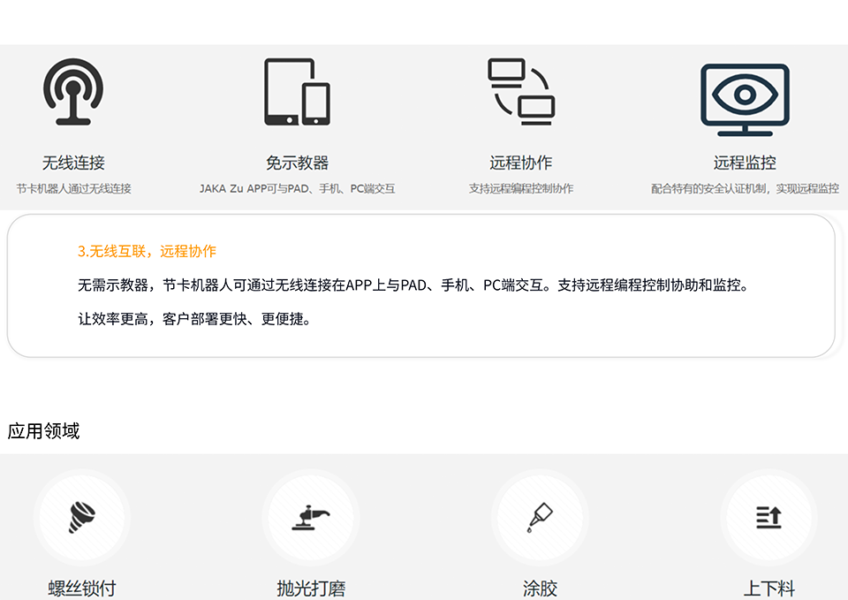
Task: Click the 远程协作 heading
Action: click(x=521, y=163)
